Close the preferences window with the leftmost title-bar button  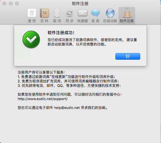[4, 3]
